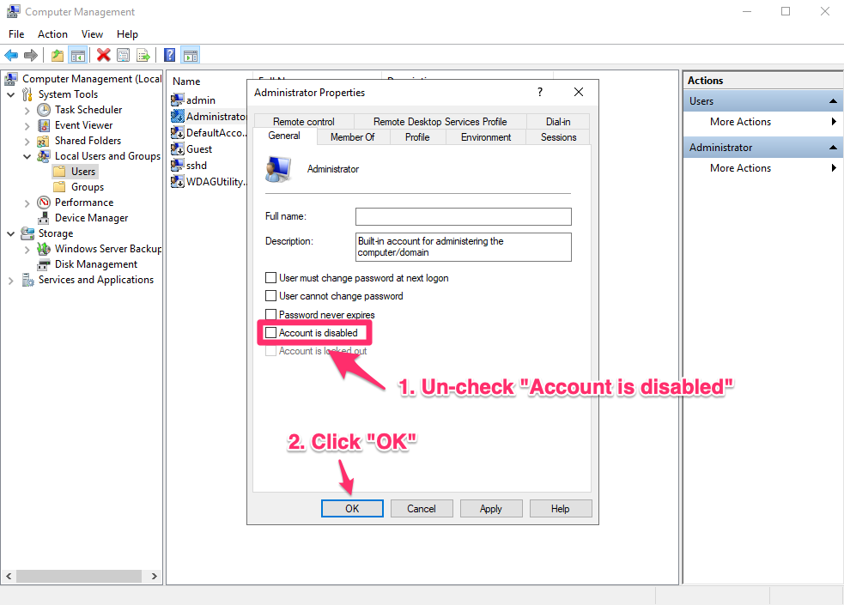Open the Help toolbar icon
844x605 pixels.
pyautogui.click(x=168, y=55)
